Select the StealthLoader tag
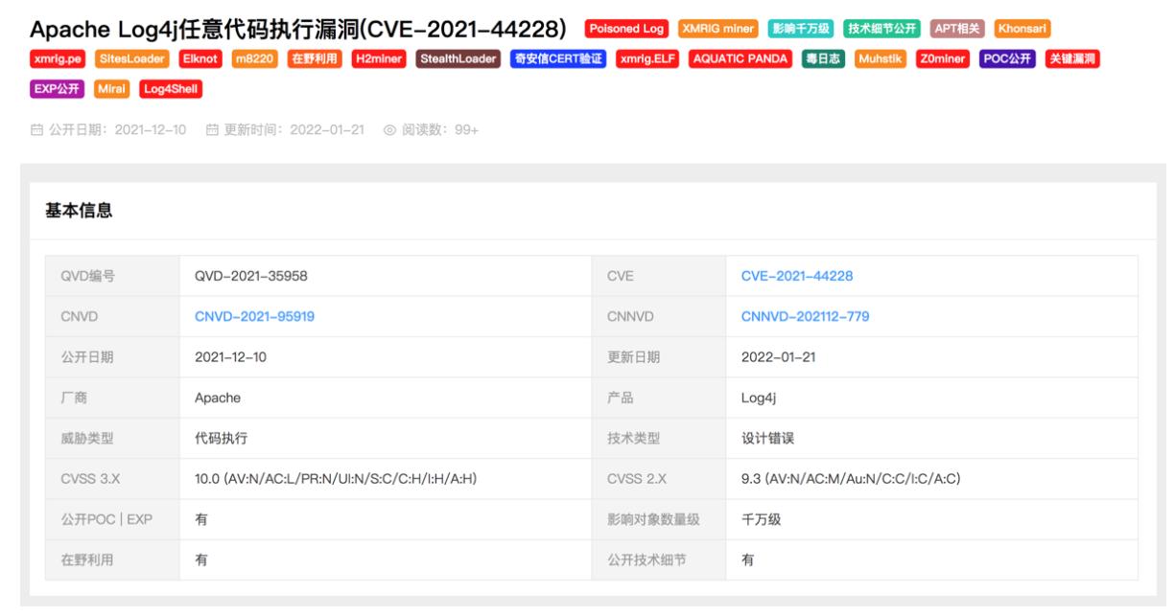The image size is (1175, 615). (x=458, y=59)
